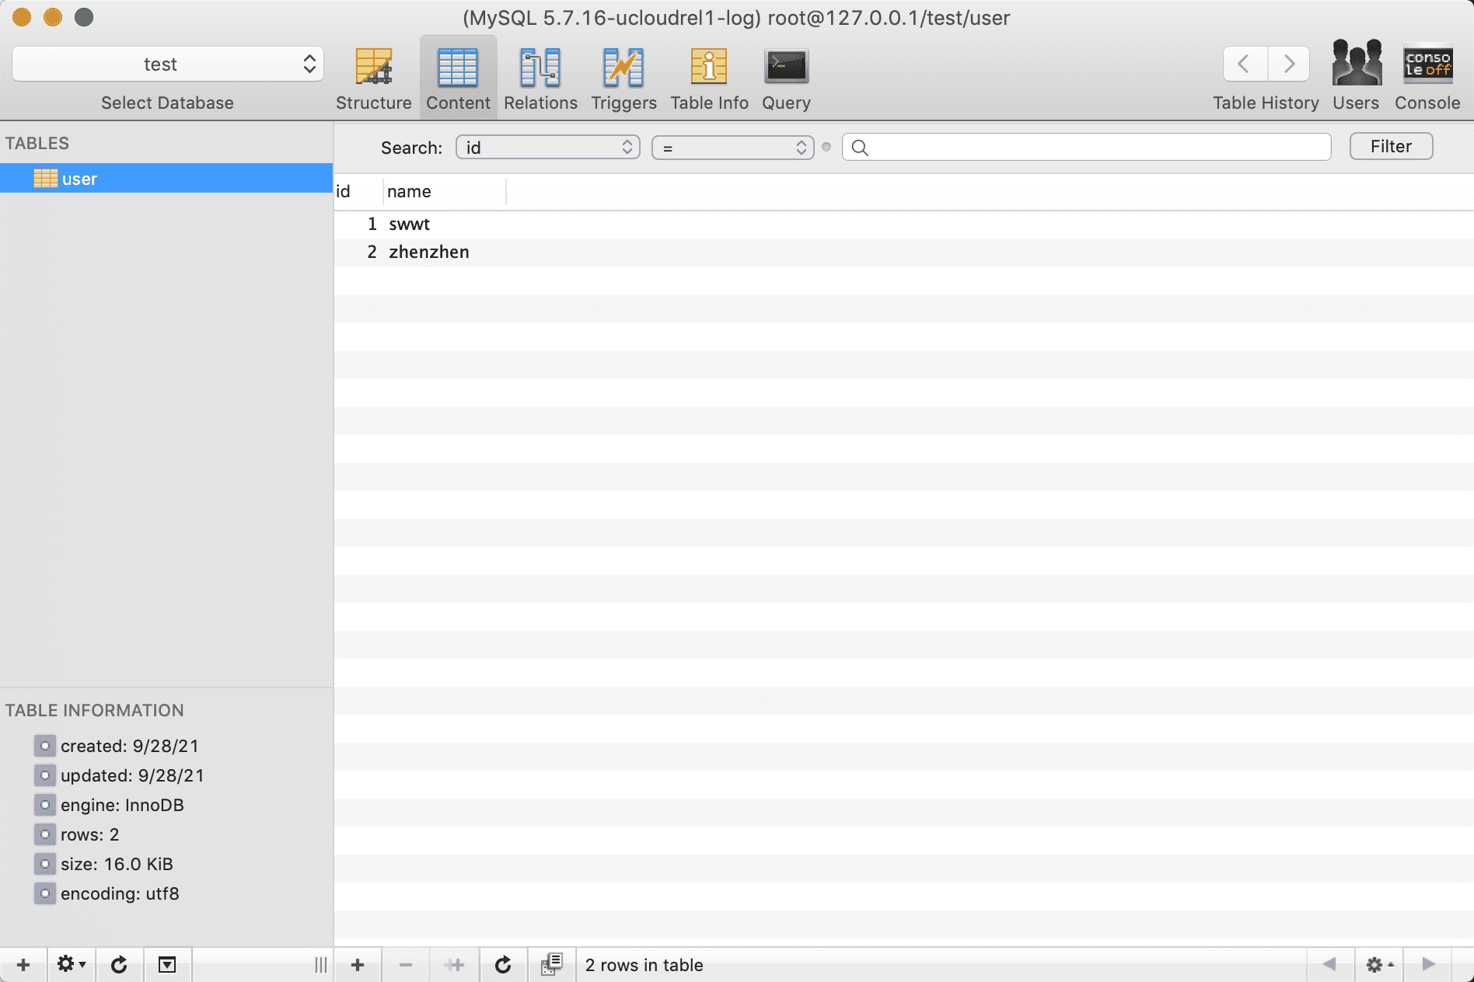Open the Query editor
Image resolution: width=1474 pixels, height=982 pixels.
pos(786,78)
